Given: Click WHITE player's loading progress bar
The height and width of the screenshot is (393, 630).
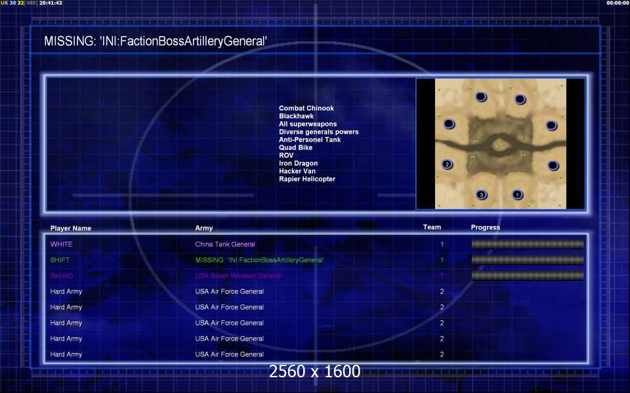Looking at the screenshot, I should coord(527,244).
